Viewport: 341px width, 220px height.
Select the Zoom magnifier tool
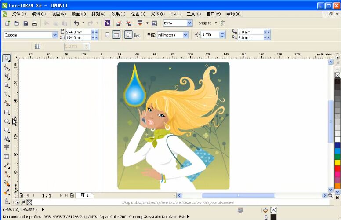(7, 85)
